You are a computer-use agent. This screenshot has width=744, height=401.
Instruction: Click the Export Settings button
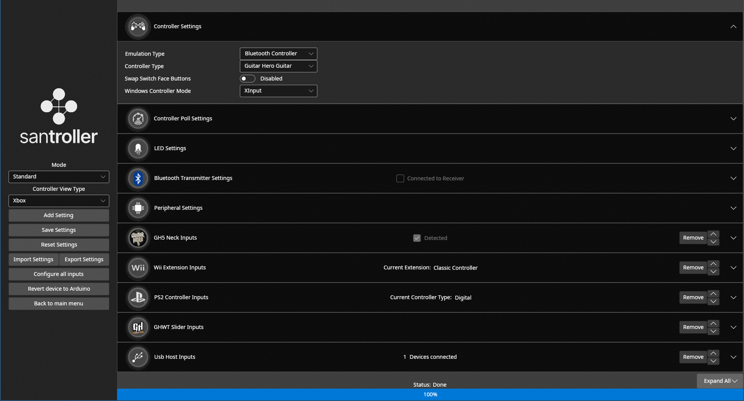84,259
